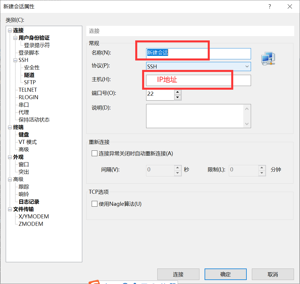The height and width of the screenshot is (284, 300).
Task: Click the 间隔 spinner down arrow
Action: [x=178, y=173]
